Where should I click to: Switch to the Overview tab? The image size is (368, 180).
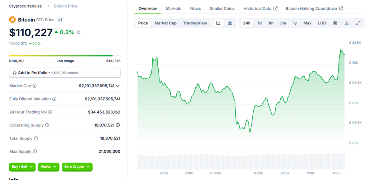pos(148,9)
